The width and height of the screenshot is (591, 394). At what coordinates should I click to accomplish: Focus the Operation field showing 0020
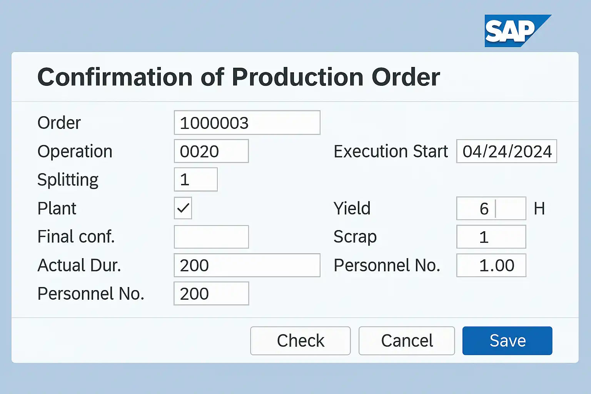coord(211,151)
